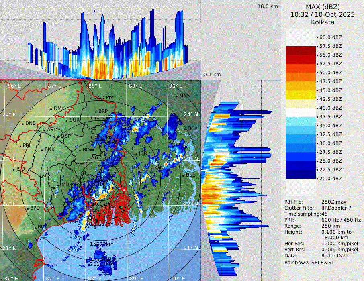Click the arrow beside 60.0 dBZ label
Viewport: 364px width, 281px height.
point(318,37)
